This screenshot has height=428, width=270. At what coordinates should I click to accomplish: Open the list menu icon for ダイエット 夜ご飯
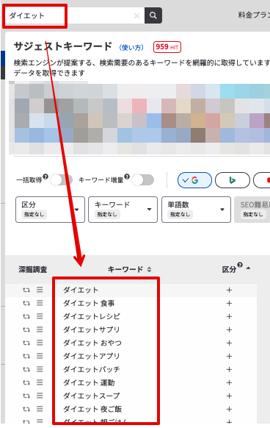(40, 409)
